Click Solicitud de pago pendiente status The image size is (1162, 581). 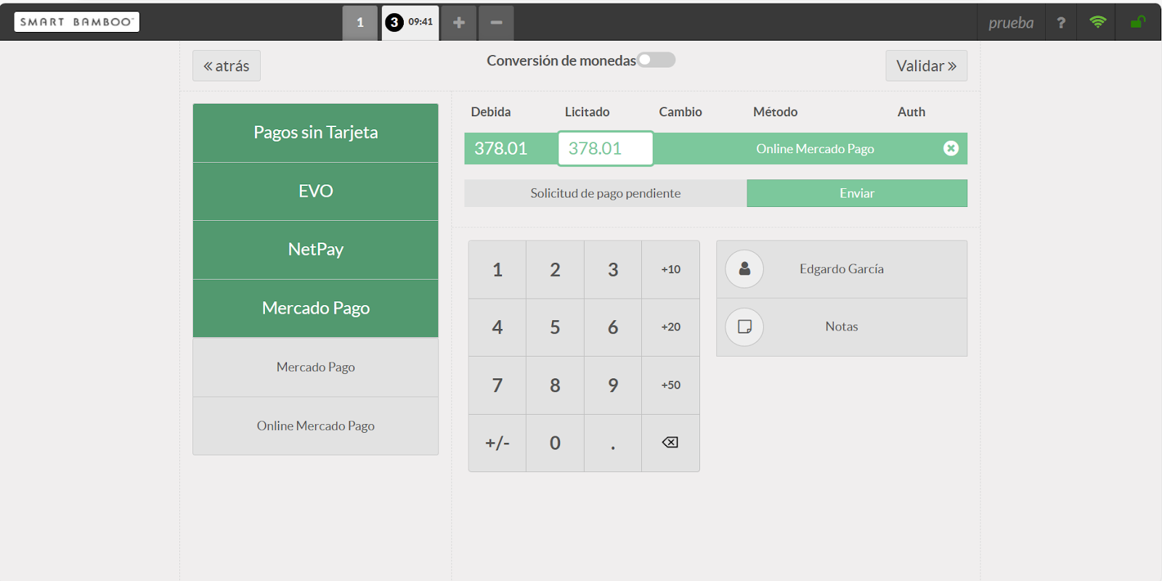pyautogui.click(x=606, y=193)
